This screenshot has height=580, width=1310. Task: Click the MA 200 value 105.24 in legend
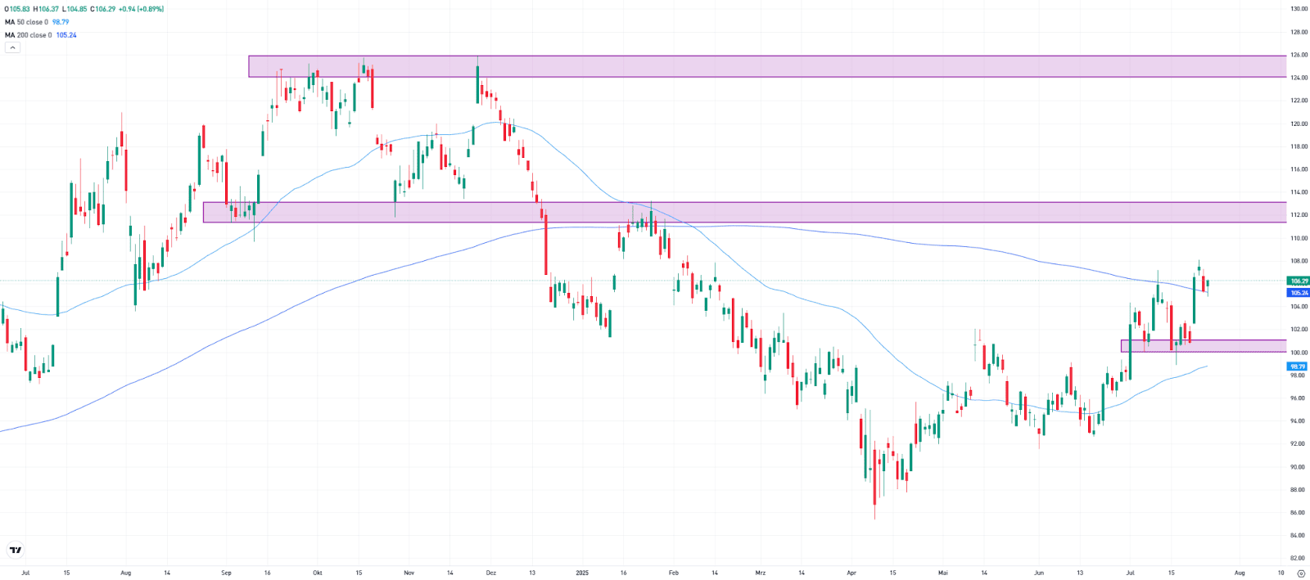(x=66, y=35)
